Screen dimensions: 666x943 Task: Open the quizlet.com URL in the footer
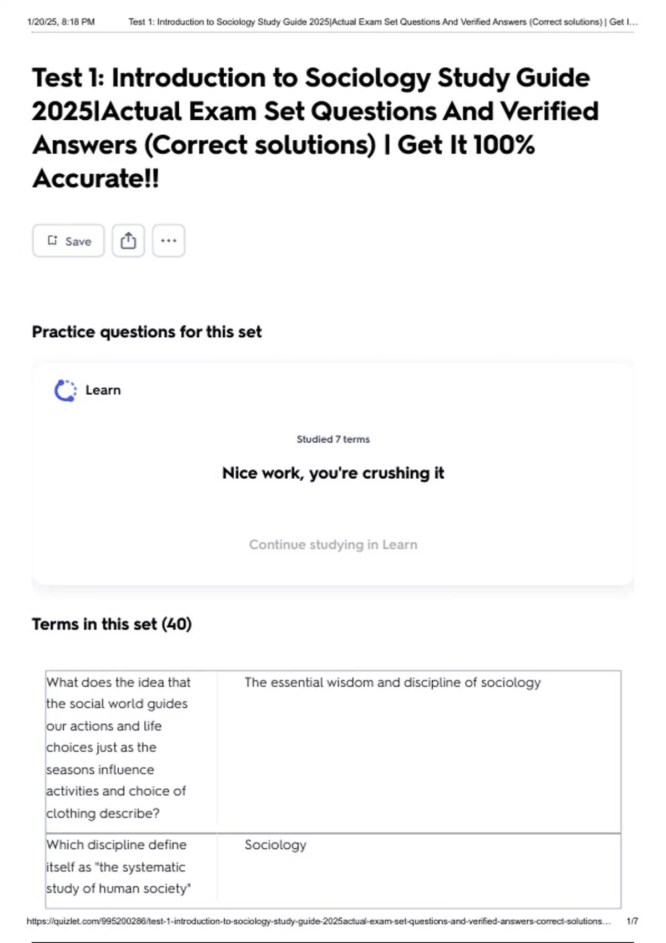(x=319, y=921)
